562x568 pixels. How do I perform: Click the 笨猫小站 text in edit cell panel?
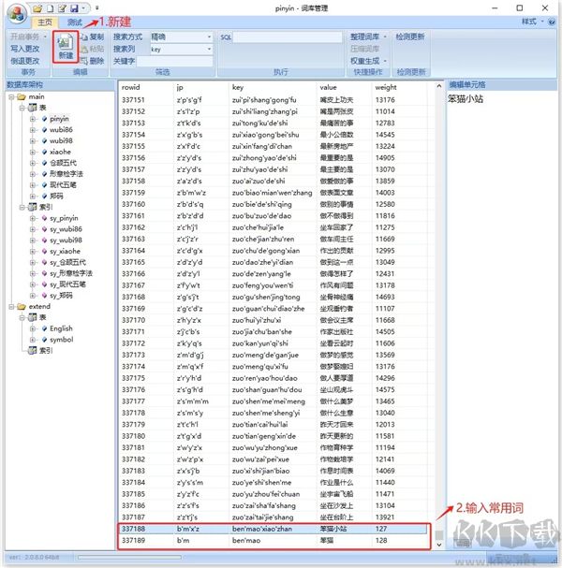coord(466,99)
